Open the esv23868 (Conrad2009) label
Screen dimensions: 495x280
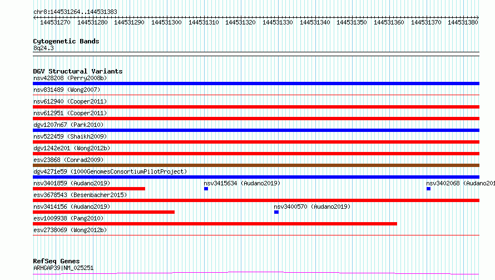click(x=68, y=160)
